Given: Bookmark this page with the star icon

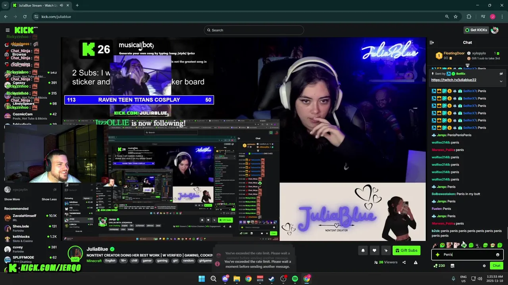Looking at the screenshot, I should (x=456, y=17).
